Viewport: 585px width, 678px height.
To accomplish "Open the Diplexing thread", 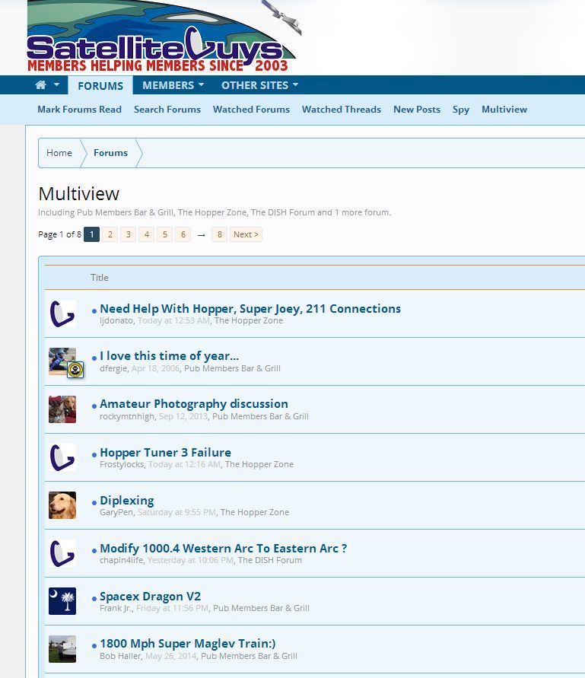I will click(x=127, y=500).
